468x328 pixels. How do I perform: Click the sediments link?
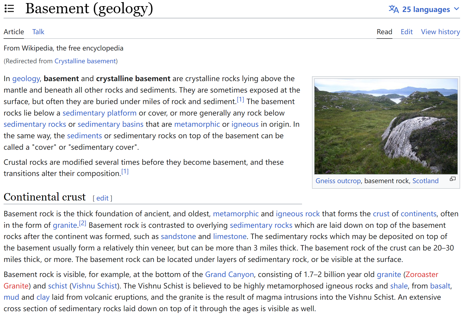point(85,136)
